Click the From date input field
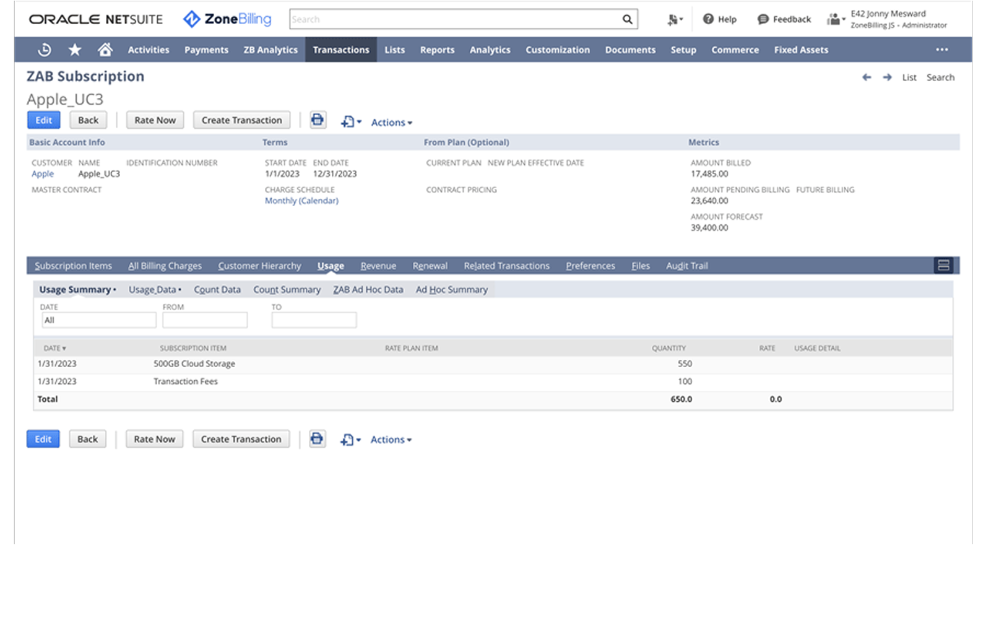Screen dimensions: 991x626 pos(205,320)
